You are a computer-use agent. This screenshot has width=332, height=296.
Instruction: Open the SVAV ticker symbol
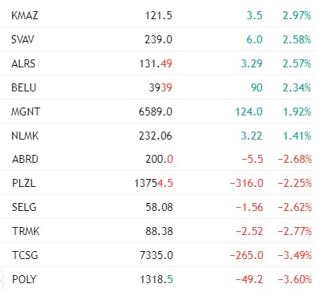click(x=22, y=39)
